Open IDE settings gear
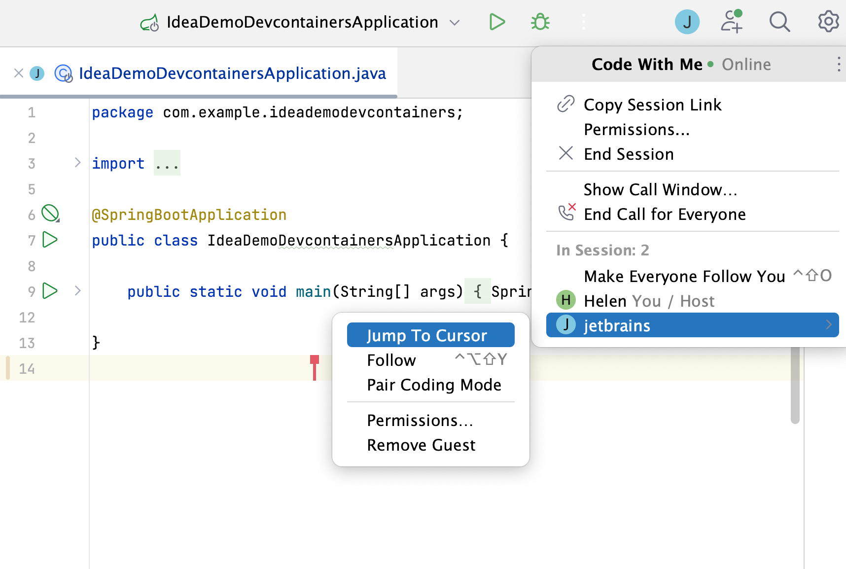This screenshot has height=569, width=846. click(828, 22)
